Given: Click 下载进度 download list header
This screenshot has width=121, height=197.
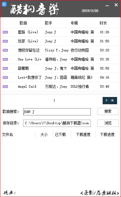Looking at the screenshot, I should pyautogui.click(x=107, y=134).
